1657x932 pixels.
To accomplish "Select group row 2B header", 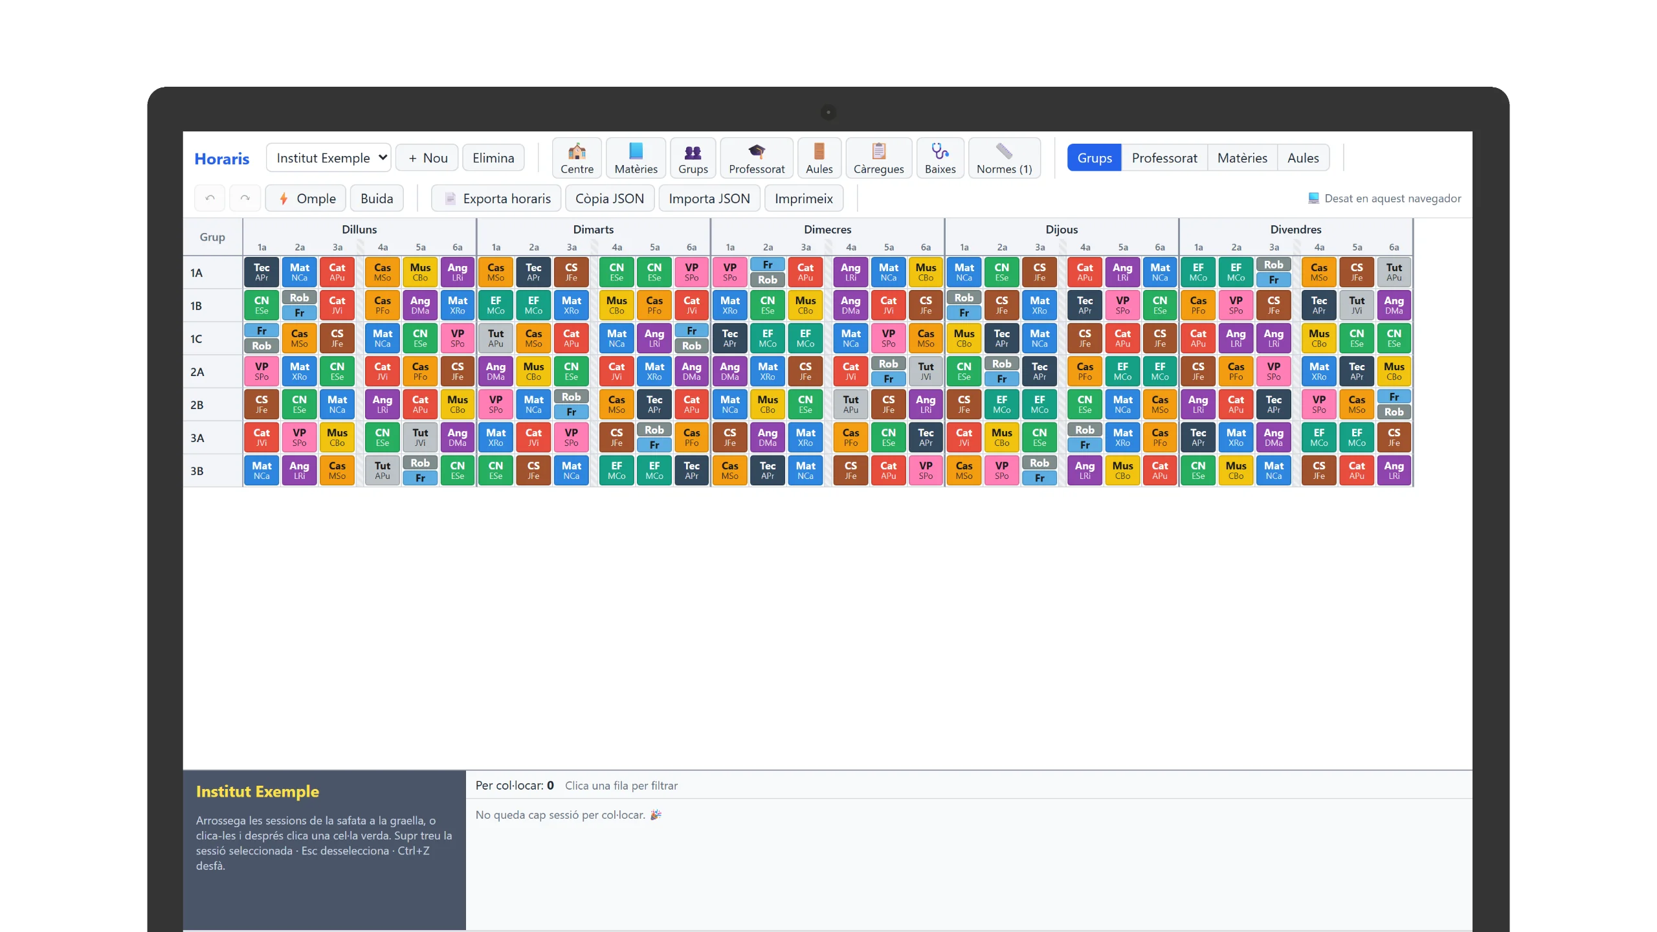I will [x=212, y=405].
